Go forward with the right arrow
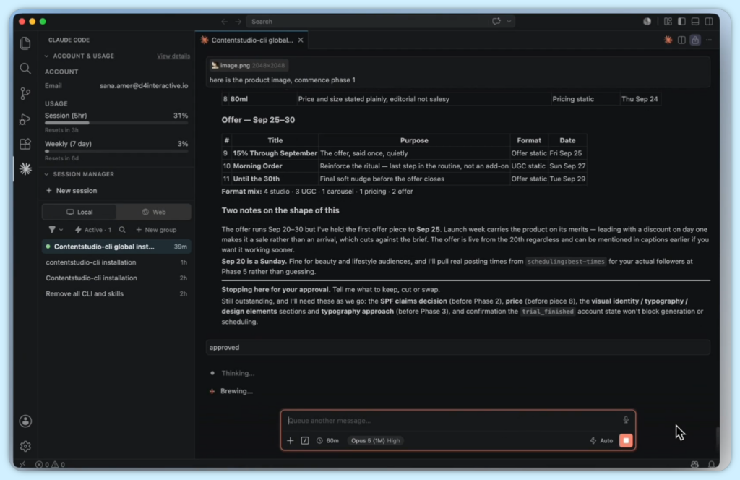Screen dimensions: 740x480 point(238,21)
